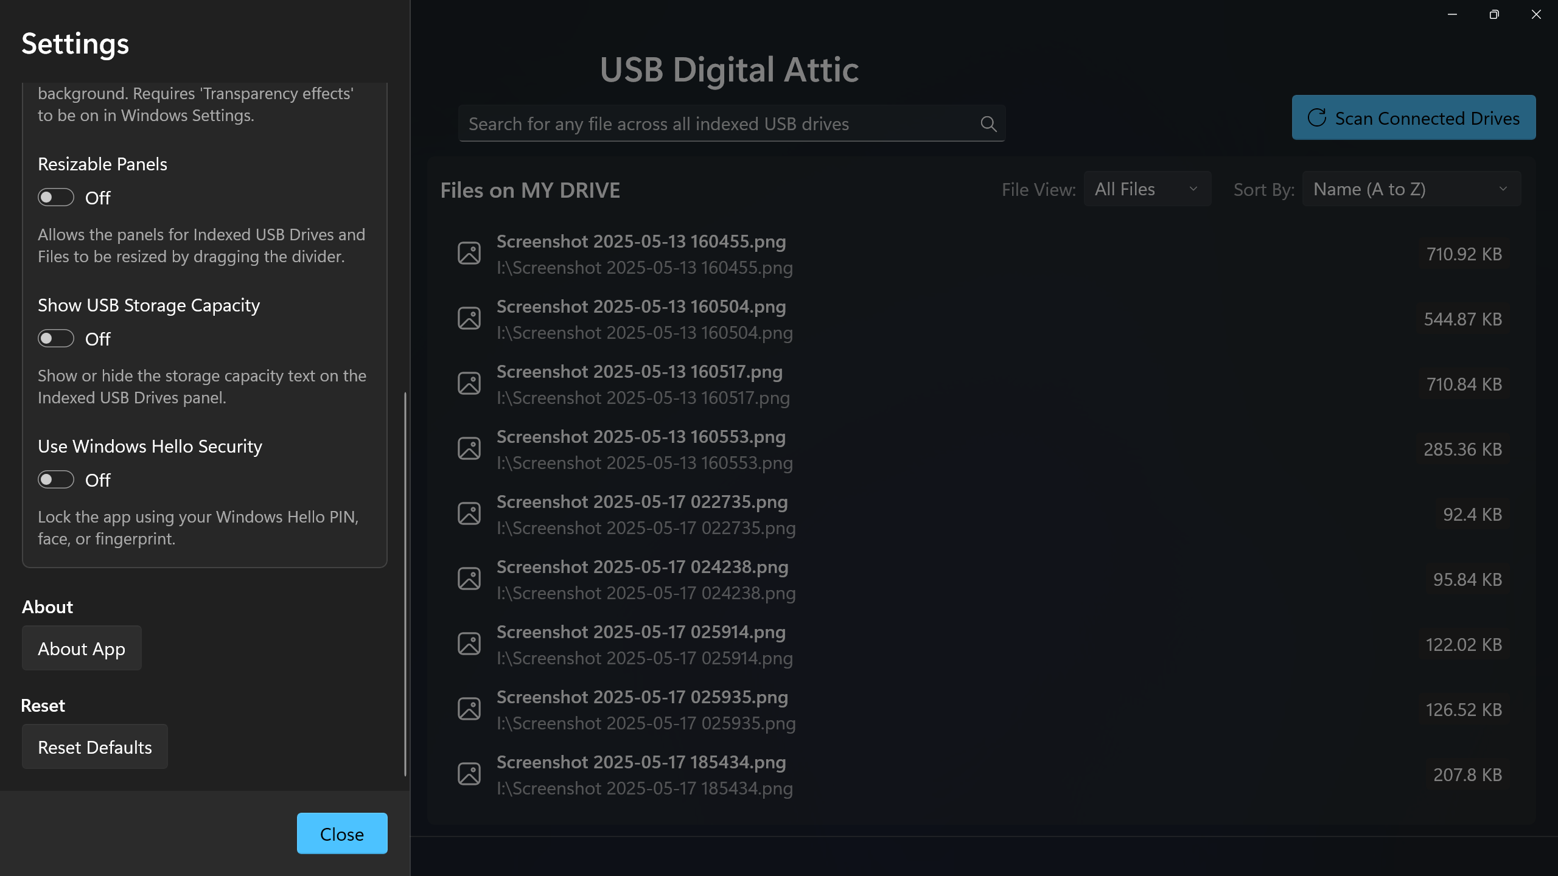Close the Settings panel
The height and width of the screenshot is (876, 1558).
[x=341, y=833]
